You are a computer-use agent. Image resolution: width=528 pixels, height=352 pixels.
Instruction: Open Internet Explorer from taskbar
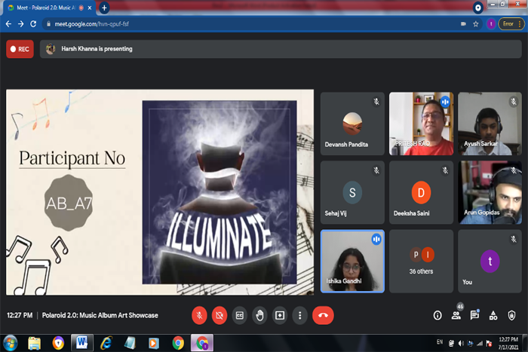[106, 343]
